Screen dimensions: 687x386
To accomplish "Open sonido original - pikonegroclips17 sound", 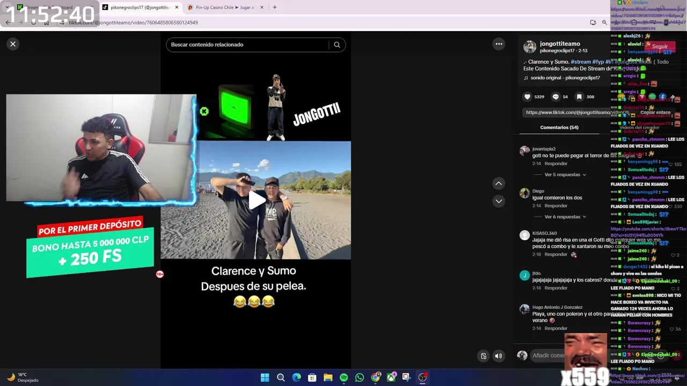I will 565,78.
